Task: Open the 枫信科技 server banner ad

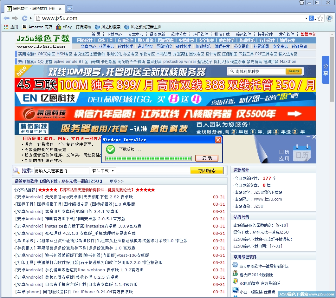Action: point(165,114)
